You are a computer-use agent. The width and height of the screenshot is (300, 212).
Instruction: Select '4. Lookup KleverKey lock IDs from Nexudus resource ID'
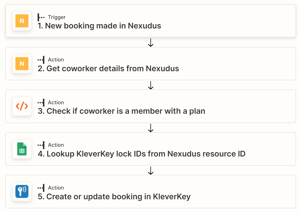pos(151,149)
